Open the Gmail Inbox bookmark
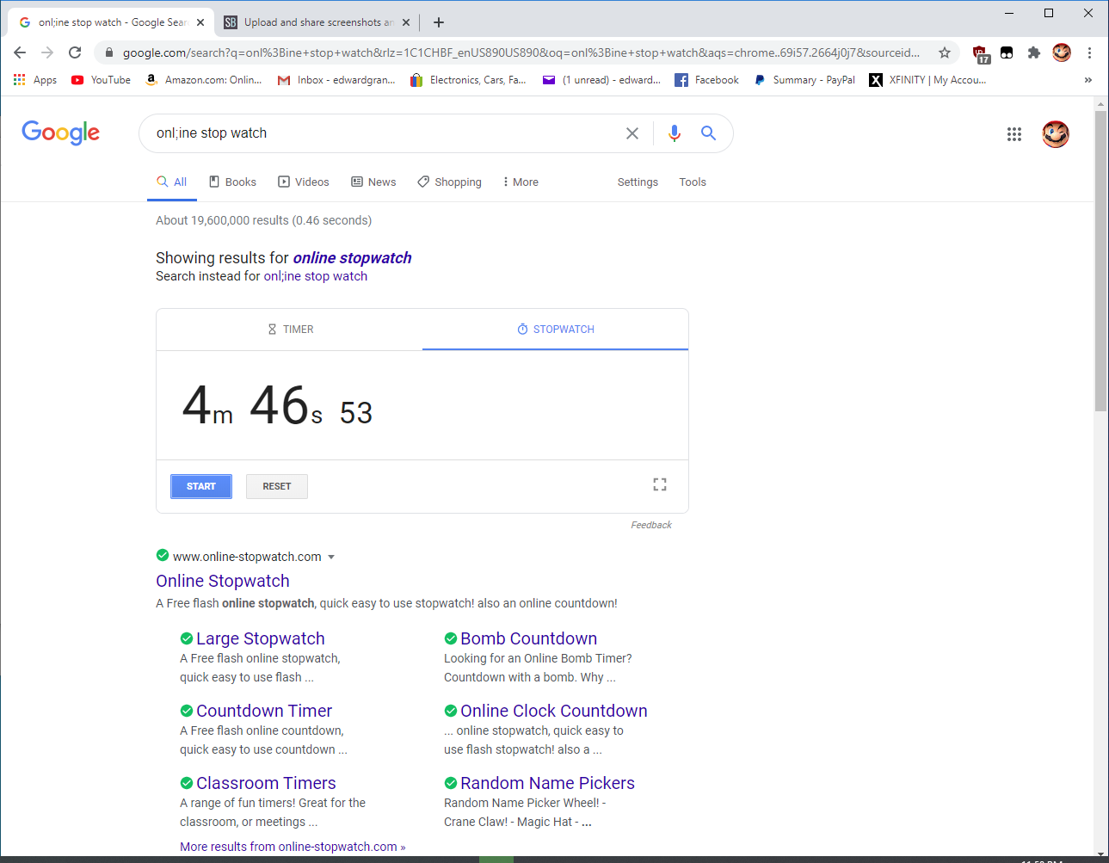 [336, 80]
